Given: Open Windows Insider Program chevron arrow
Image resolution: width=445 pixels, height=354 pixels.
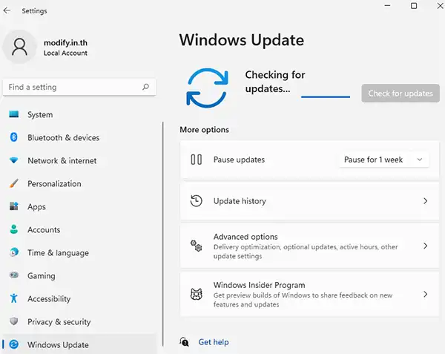Looking at the screenshot, I should 425,295.
